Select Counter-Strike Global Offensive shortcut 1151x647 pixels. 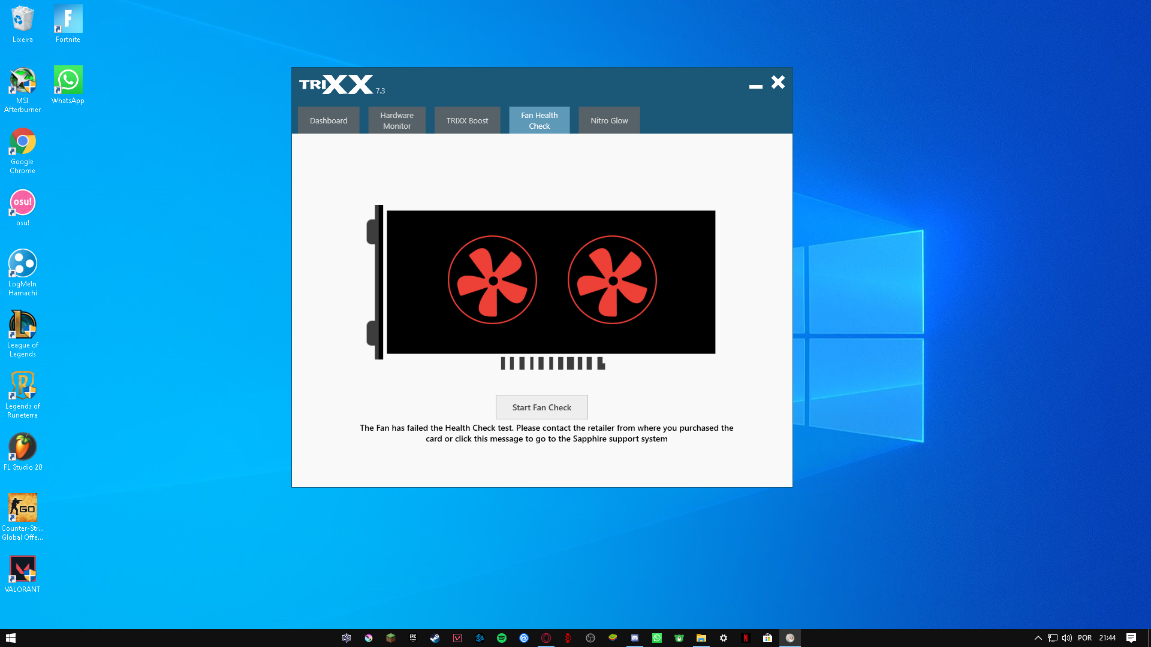(x=23, y=518)
